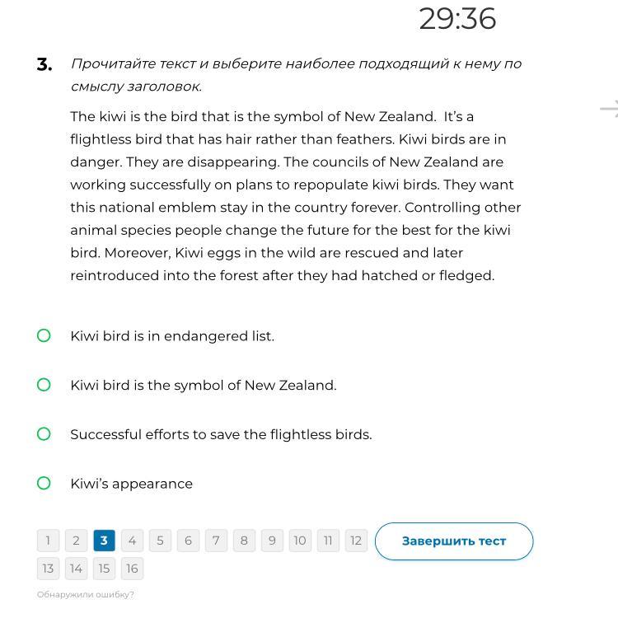Navigate to question 6
Image resolution: width=618 pixels, height=618 pixels.
188,541
